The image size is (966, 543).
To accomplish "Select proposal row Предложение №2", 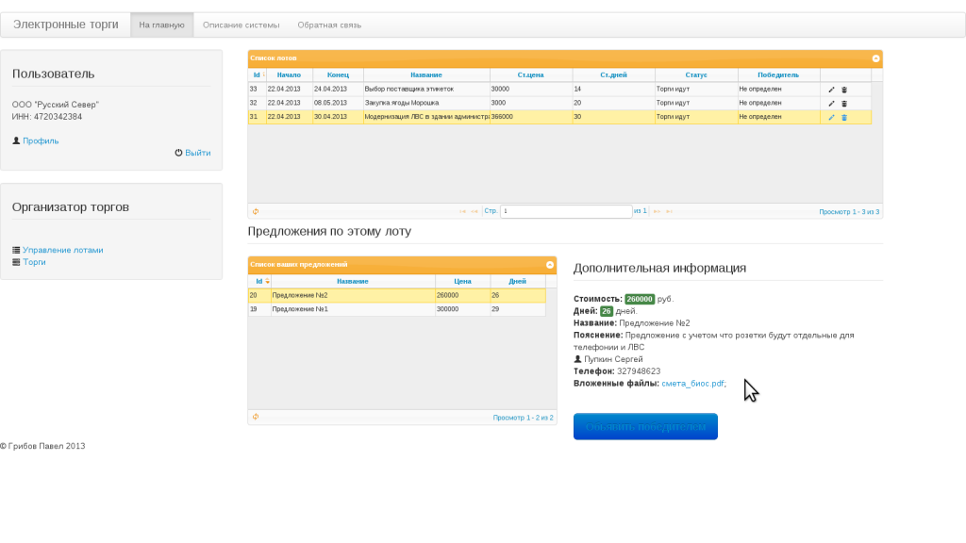I will point(397,295).
